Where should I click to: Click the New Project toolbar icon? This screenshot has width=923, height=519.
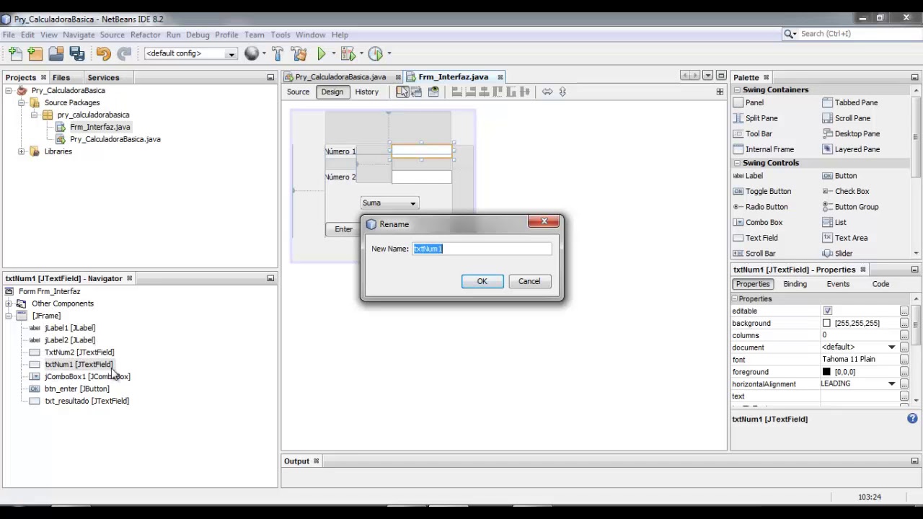tap(35, 53)
